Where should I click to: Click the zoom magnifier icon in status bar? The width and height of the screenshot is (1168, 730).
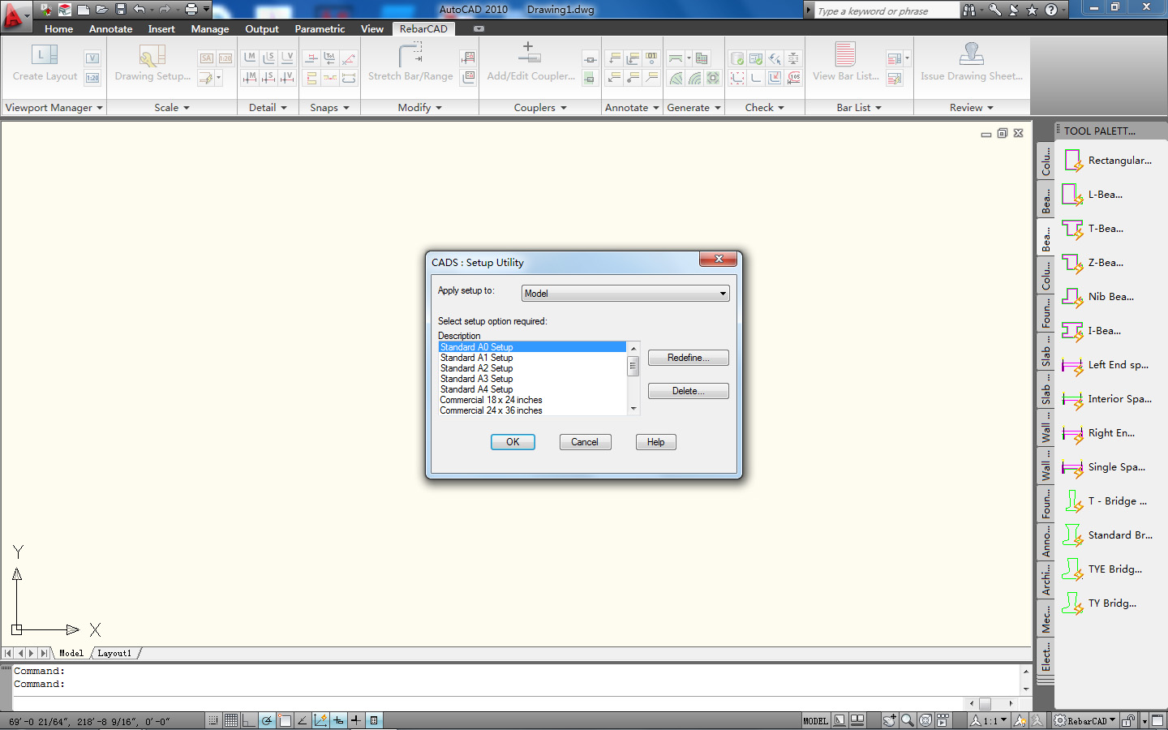[x=908, y=720]
